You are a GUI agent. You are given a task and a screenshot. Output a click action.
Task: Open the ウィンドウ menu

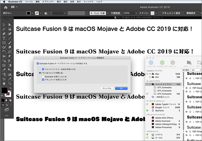coord(88,2)
